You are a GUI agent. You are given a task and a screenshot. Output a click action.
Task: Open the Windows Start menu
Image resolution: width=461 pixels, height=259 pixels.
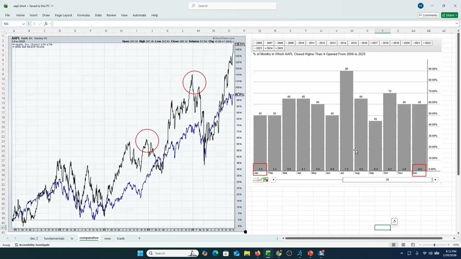(x=140, y=253)
